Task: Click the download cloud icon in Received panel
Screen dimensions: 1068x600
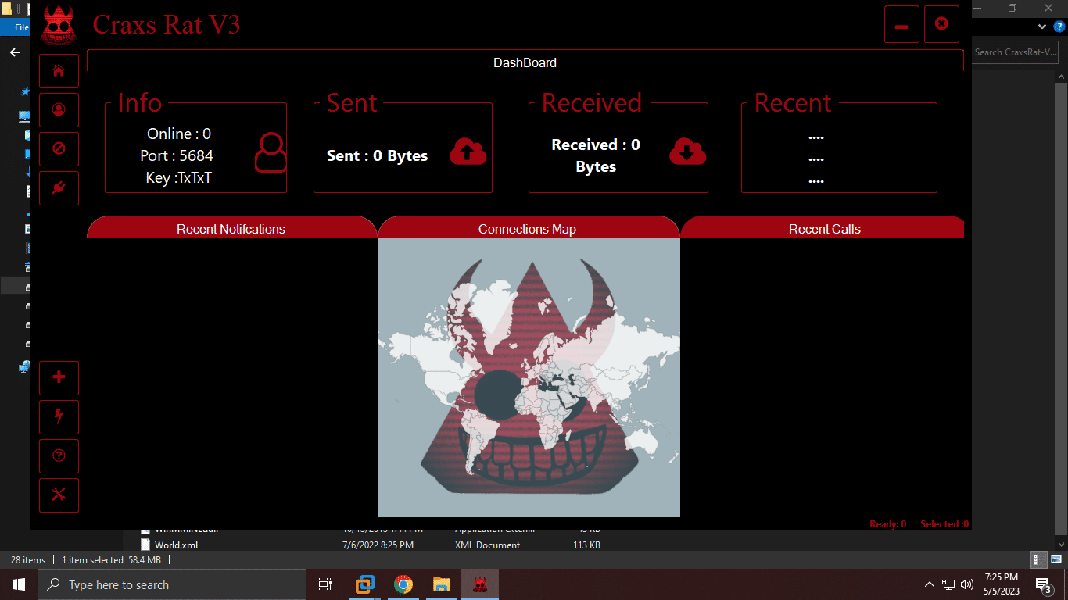Action: [687, 153]
